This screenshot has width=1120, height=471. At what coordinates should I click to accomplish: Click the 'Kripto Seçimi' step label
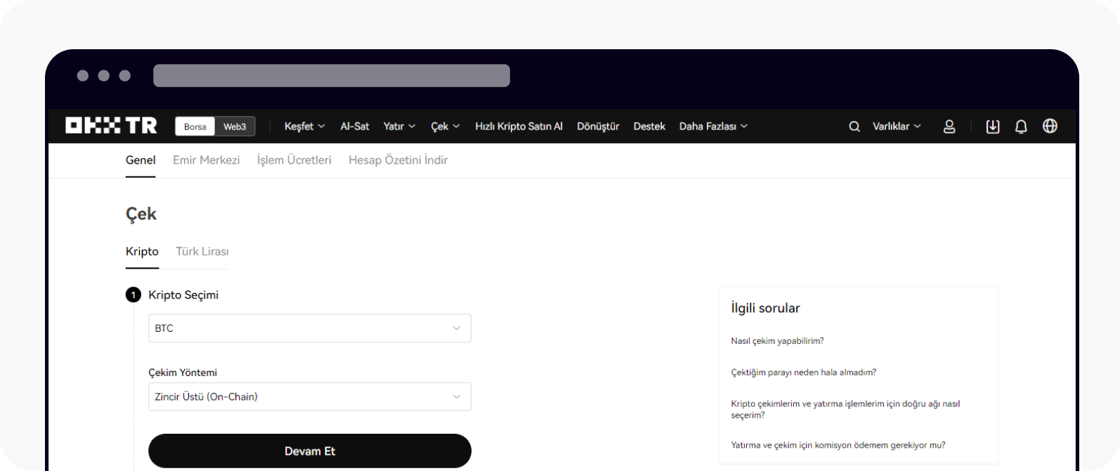[x=183, y=295]
